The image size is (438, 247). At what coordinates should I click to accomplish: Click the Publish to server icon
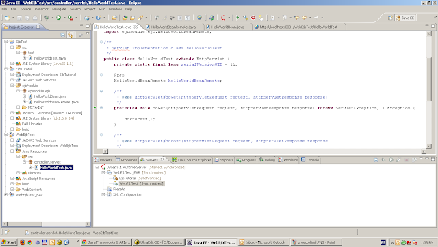pos(414,160)
